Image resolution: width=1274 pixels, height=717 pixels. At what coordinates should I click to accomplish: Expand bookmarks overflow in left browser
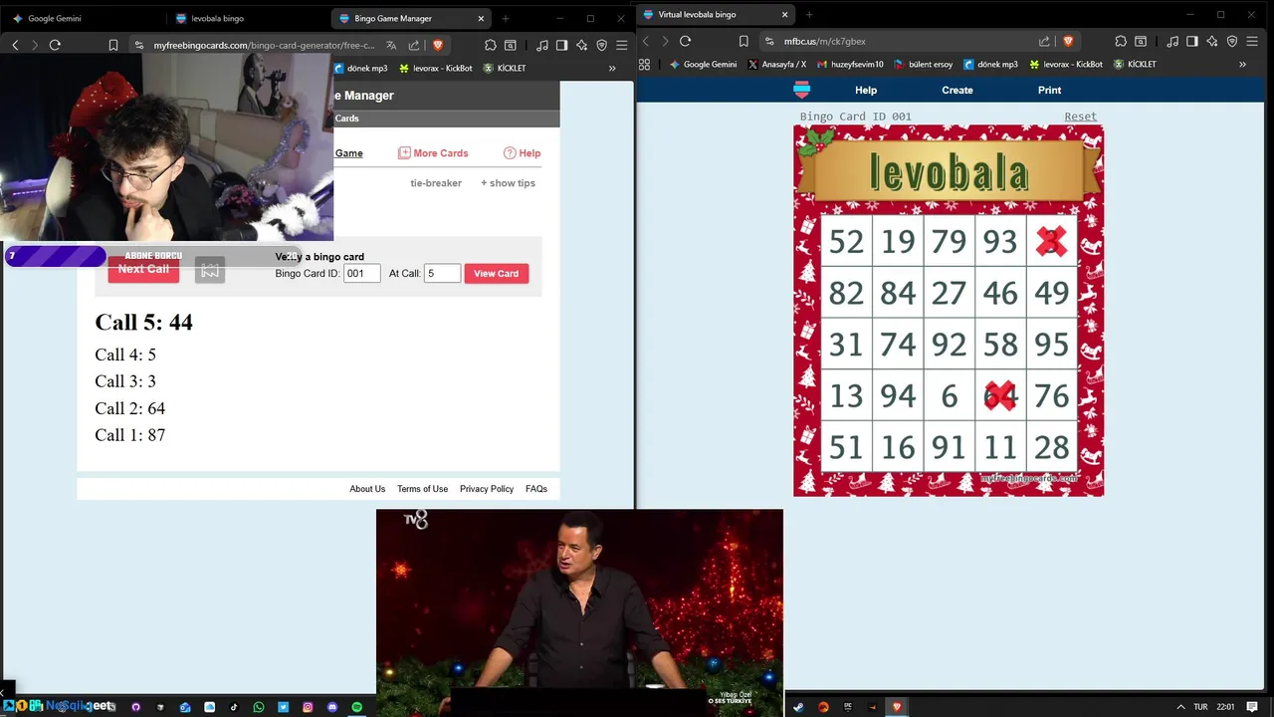(612, 68)
